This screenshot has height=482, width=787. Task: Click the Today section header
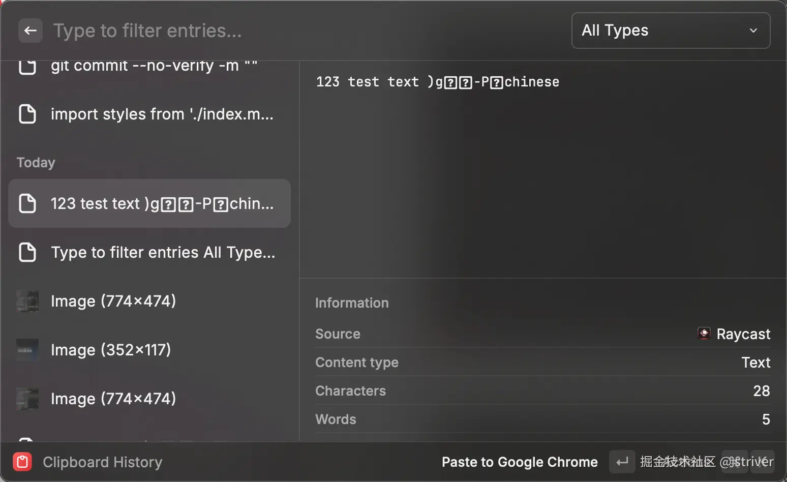tap(36, 163)
